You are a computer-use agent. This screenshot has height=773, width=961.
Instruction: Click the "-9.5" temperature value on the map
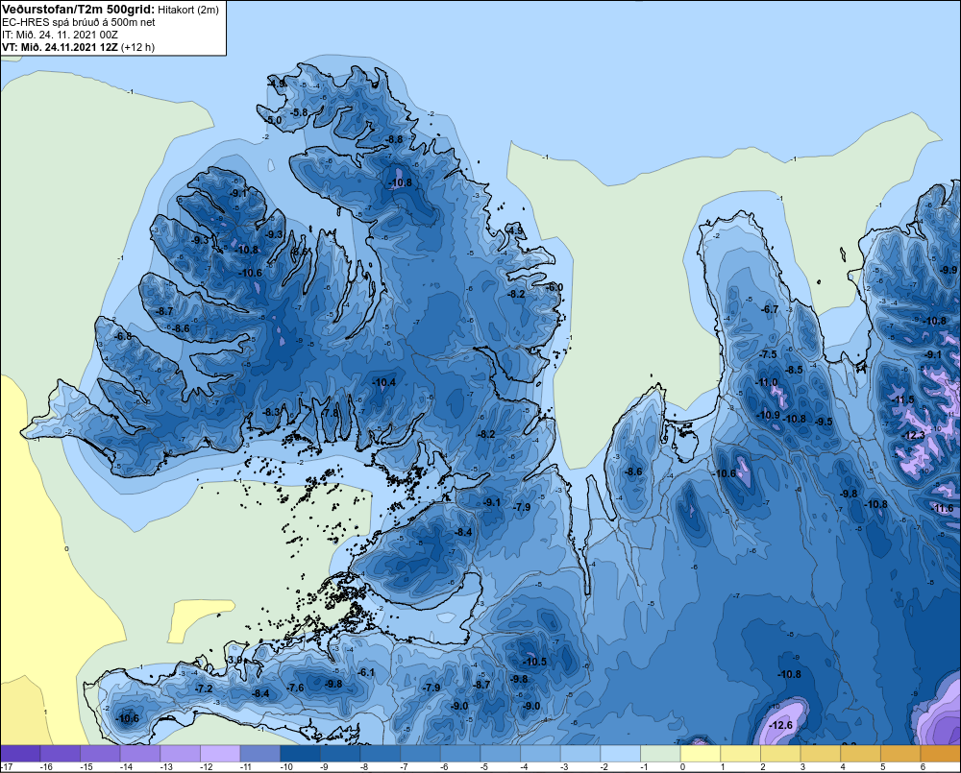824,422
